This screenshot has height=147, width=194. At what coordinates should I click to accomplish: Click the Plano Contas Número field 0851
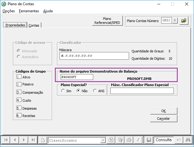(166, 21)
